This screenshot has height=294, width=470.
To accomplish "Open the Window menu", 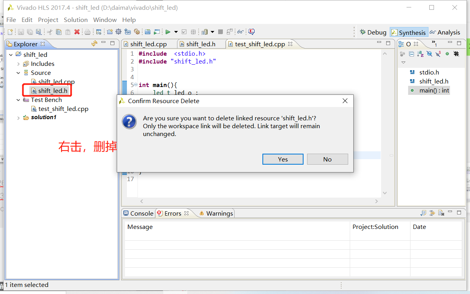I will coord(105,20).
